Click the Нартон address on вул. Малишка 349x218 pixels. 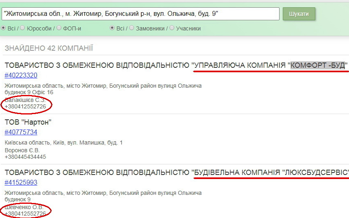[x=63, y=142]
